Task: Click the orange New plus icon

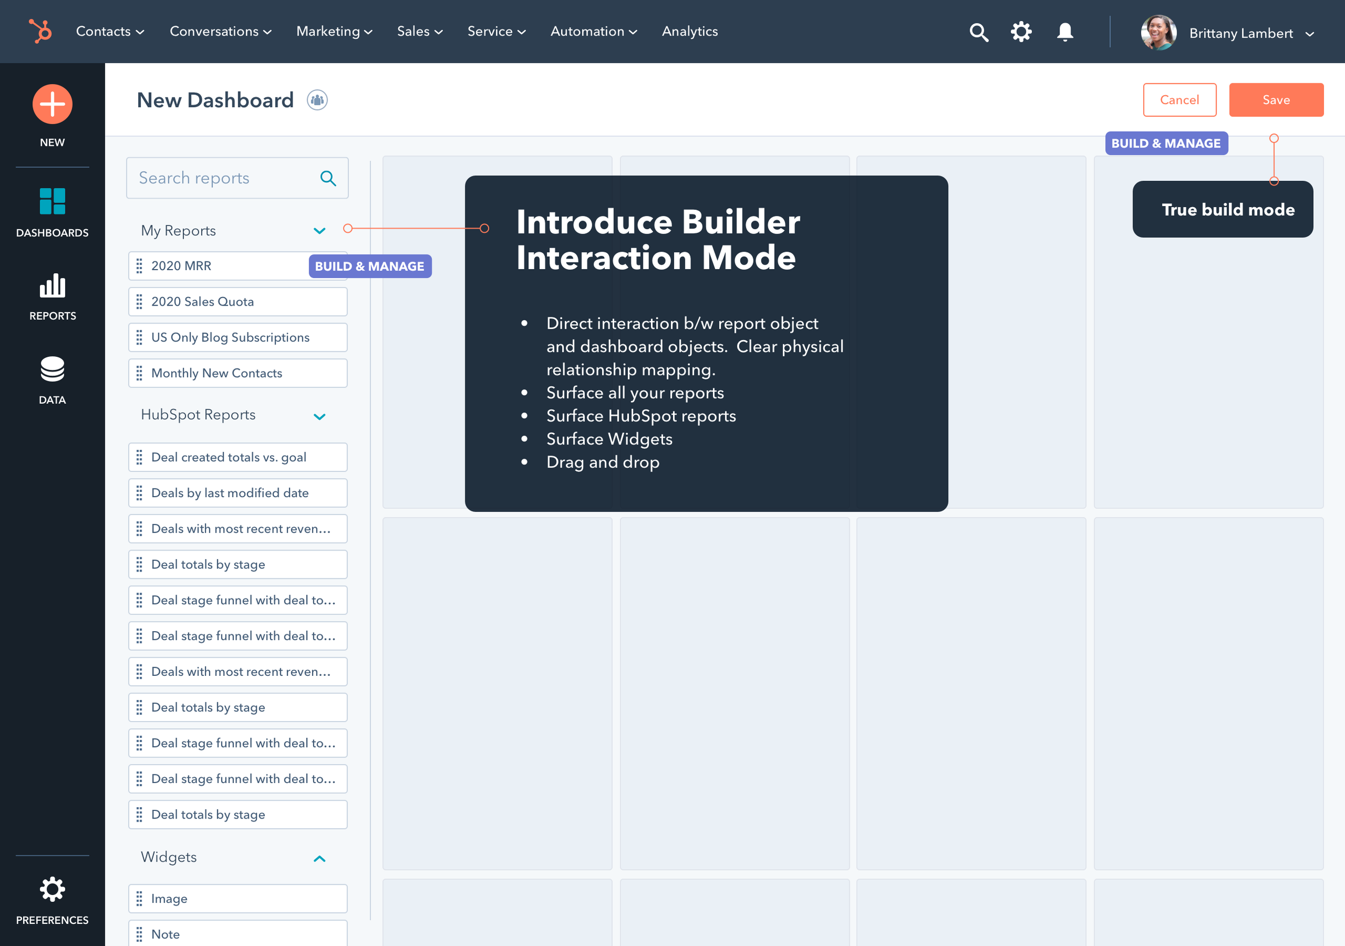Action: coord(52,104)
